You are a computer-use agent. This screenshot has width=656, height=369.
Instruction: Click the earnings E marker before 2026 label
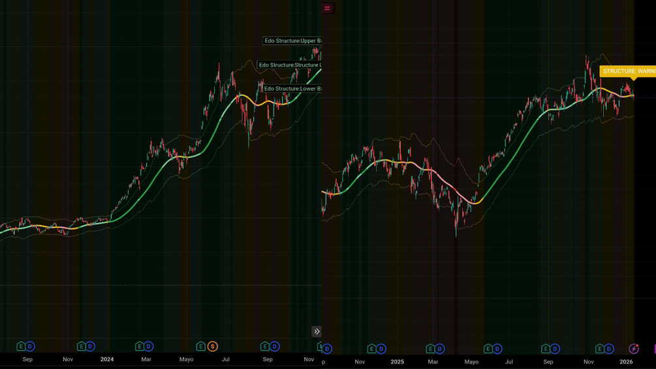(x=600, y=349)
